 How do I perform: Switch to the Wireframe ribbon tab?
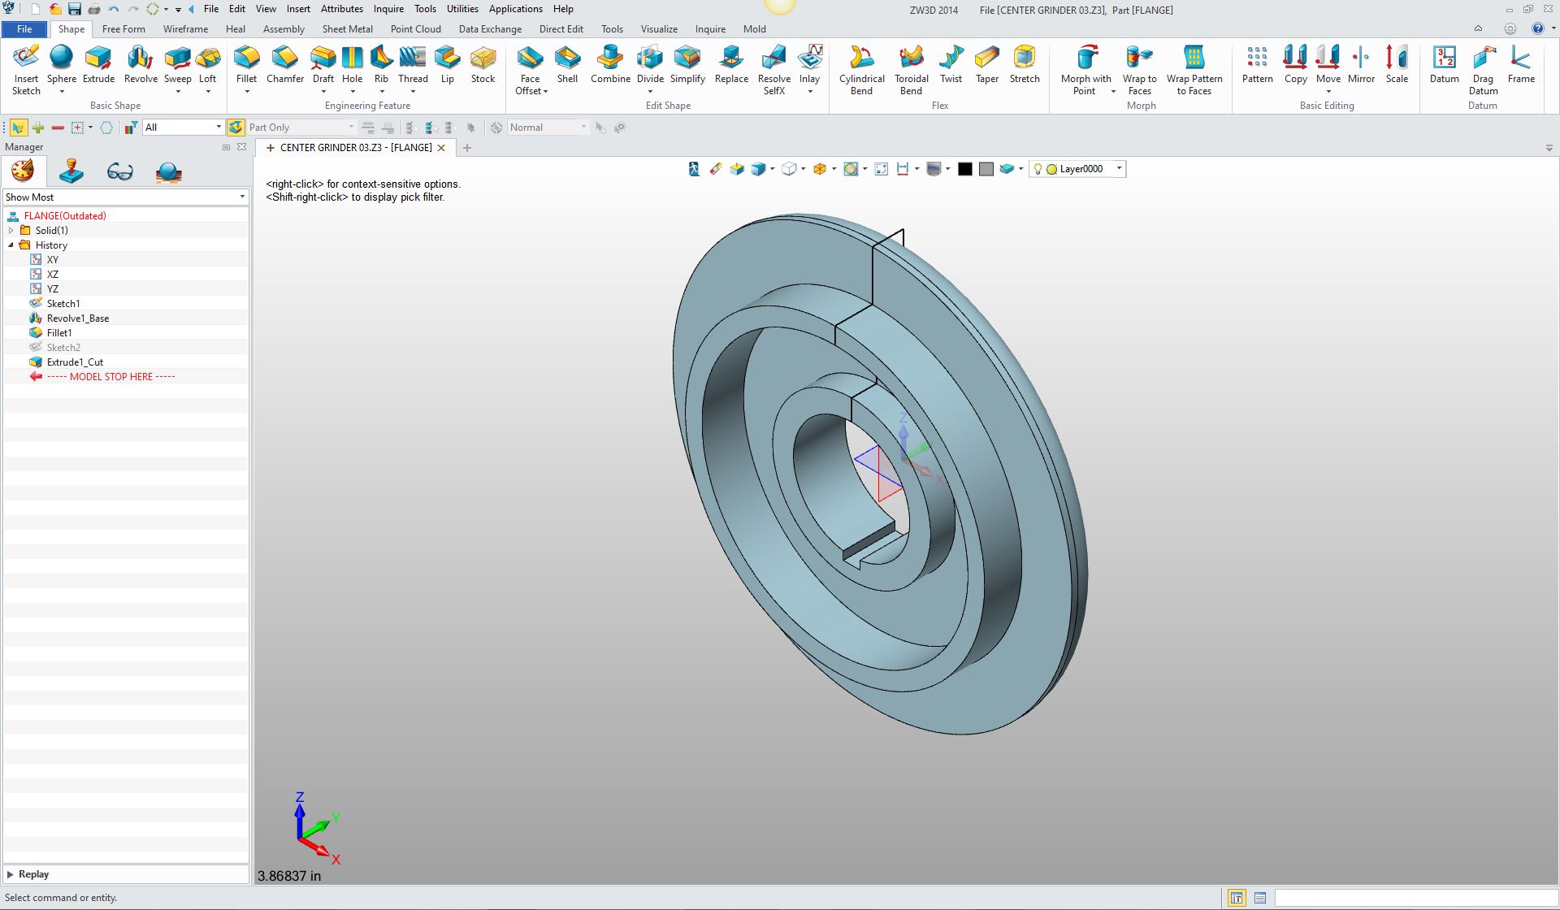[x=185, y=29]
